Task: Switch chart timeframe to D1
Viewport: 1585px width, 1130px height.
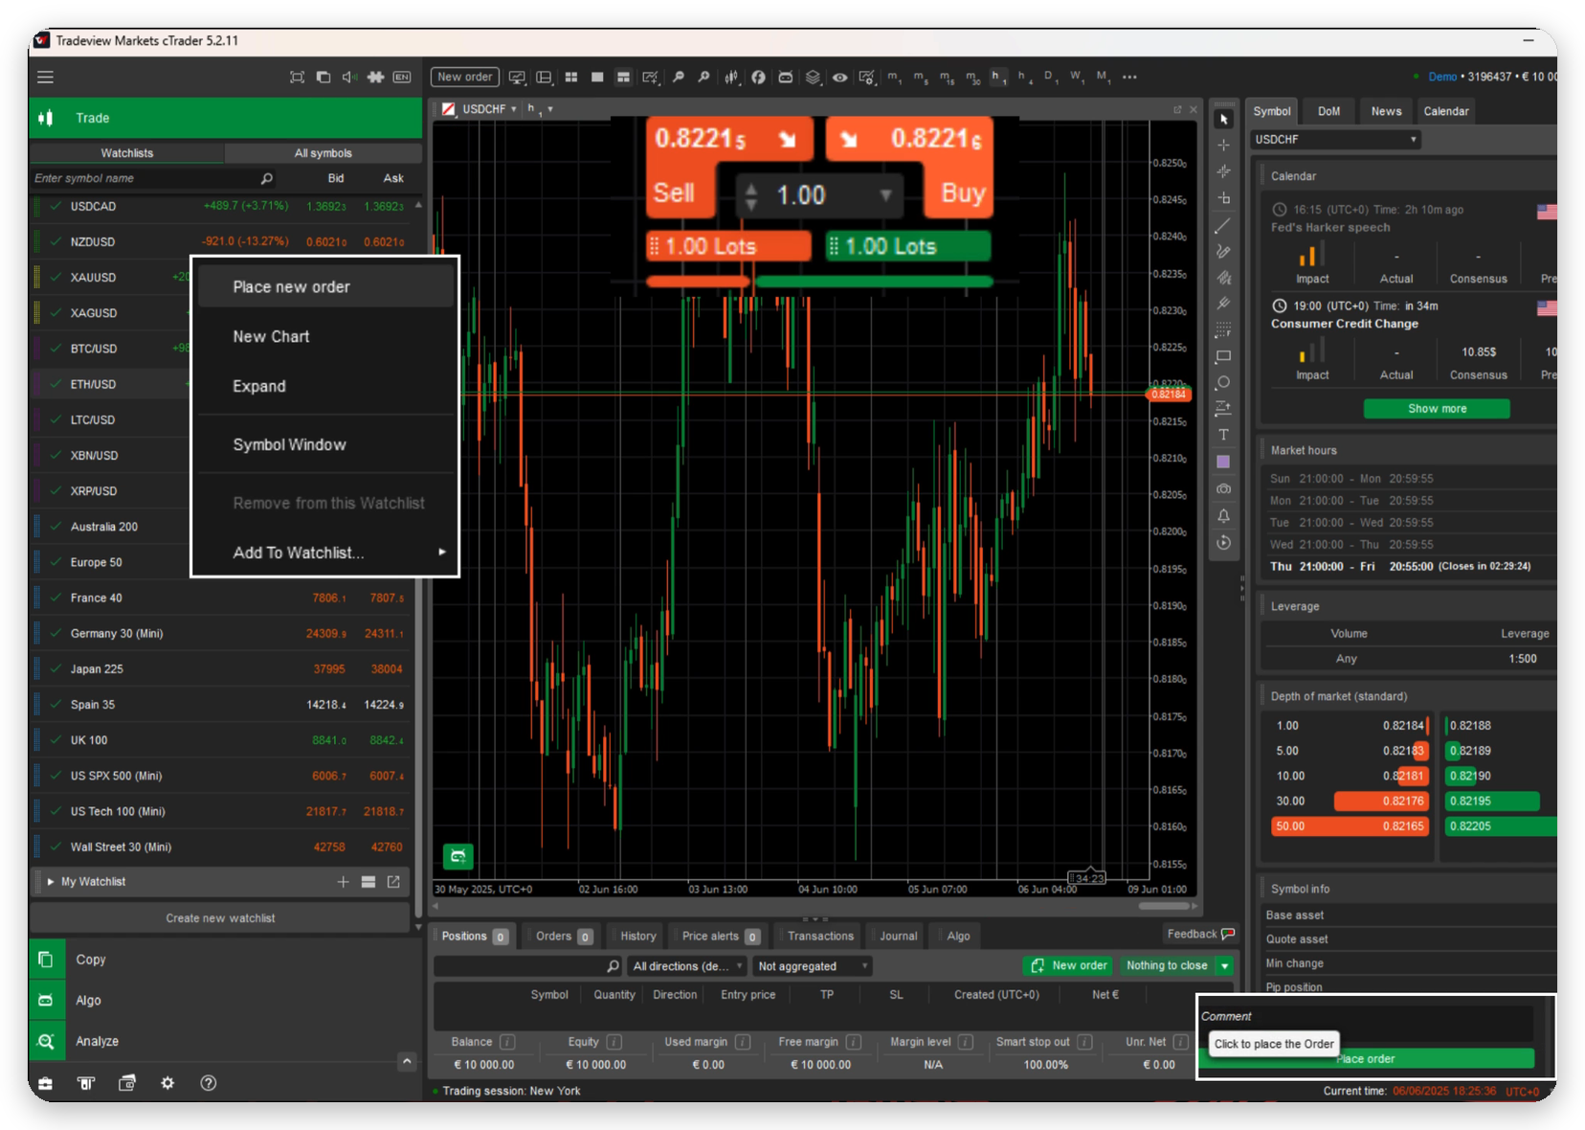Action: 1050,77
